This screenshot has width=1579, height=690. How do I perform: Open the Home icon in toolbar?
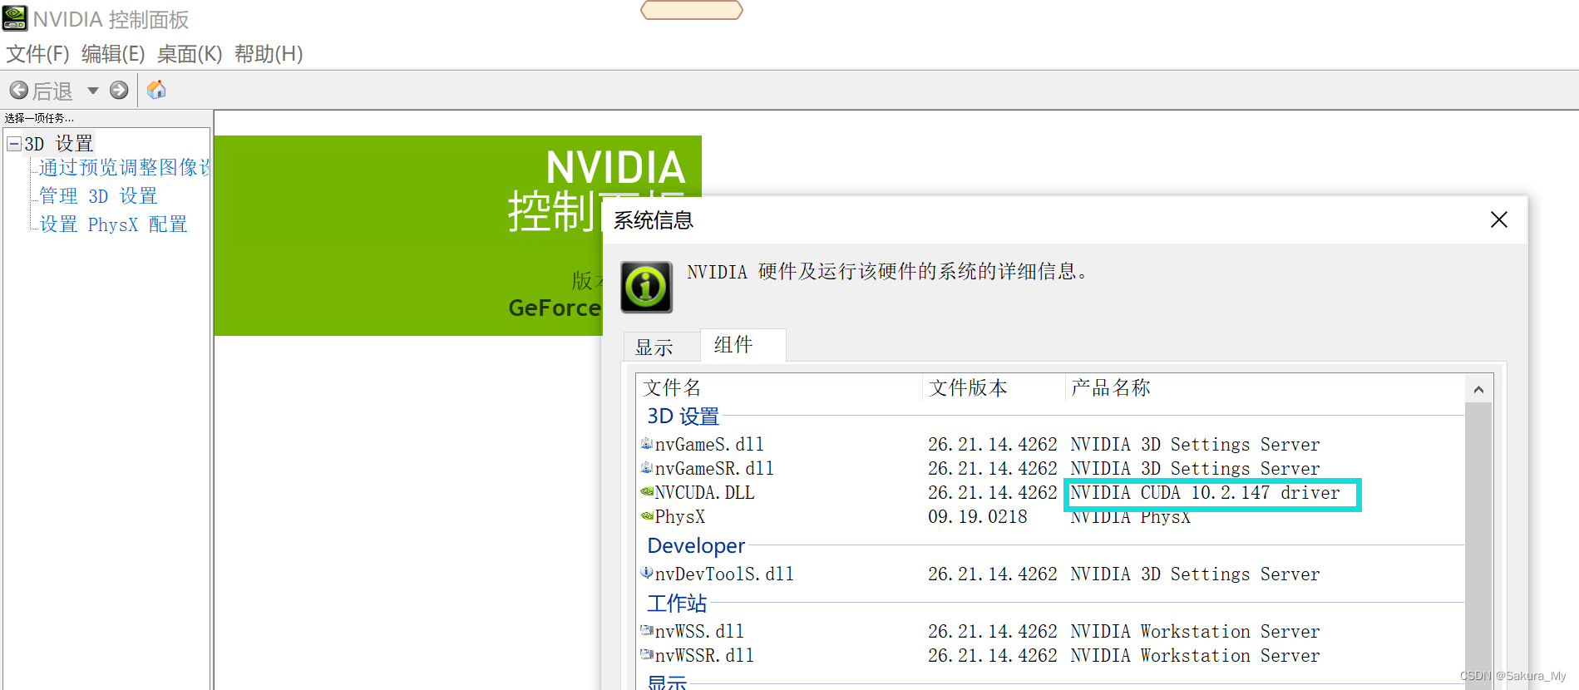click(x=156, y=90)
